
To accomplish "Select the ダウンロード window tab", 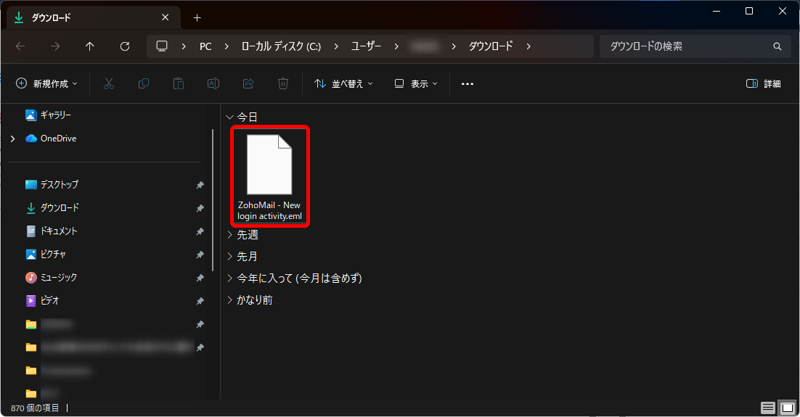I will click(94, 18).
